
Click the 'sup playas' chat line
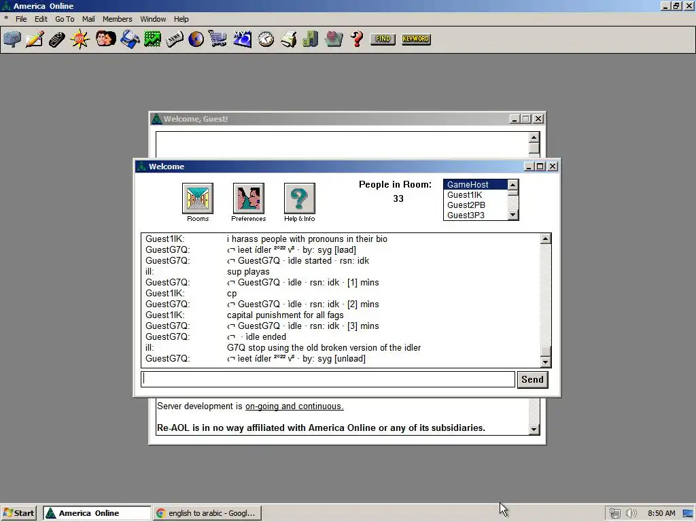248,272
